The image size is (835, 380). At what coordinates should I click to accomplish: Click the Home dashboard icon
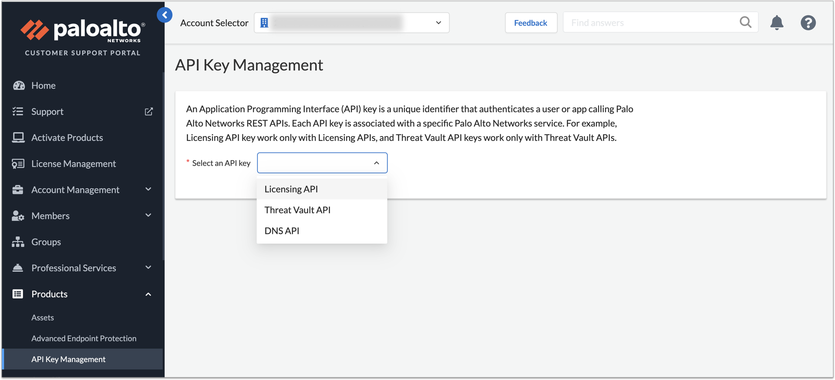(x=19, y=86)
